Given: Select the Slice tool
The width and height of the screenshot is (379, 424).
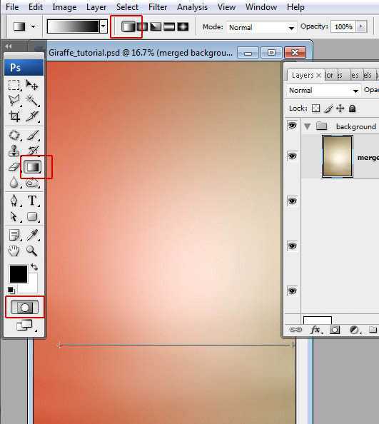Looking at the screenshot, I should (32, 116).
